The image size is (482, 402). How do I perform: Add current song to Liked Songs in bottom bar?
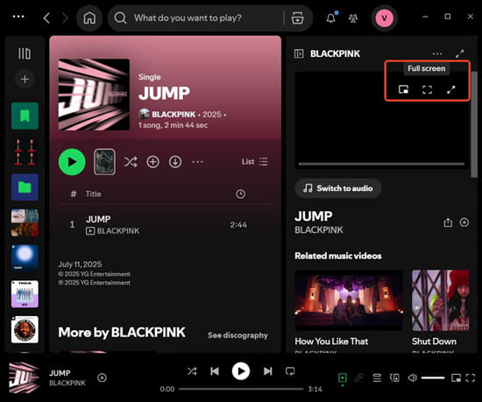[x=102, y=377]
